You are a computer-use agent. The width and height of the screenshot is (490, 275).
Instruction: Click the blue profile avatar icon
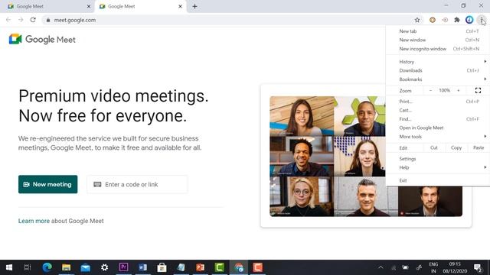tap(469, 20)
